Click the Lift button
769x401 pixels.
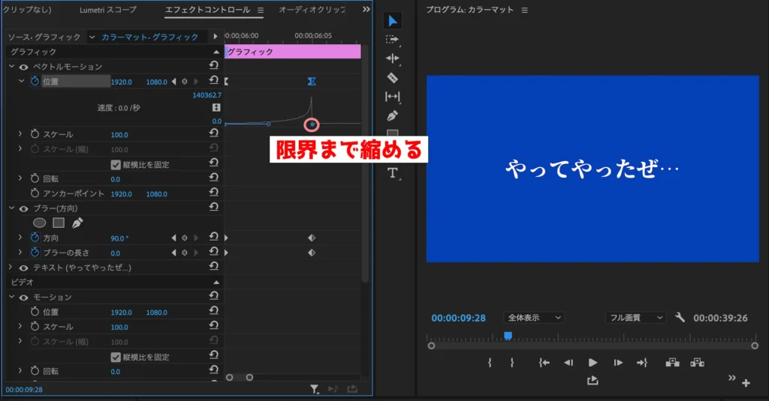672,362
